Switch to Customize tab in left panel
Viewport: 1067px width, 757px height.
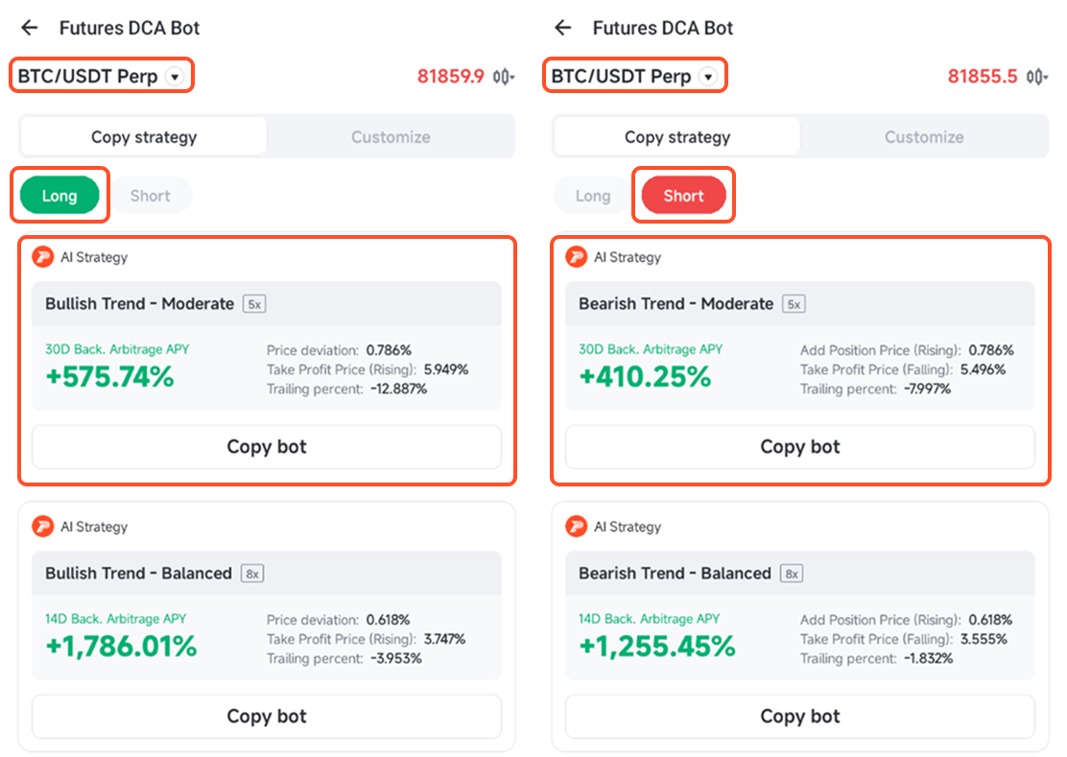click(x=391, y=137)
